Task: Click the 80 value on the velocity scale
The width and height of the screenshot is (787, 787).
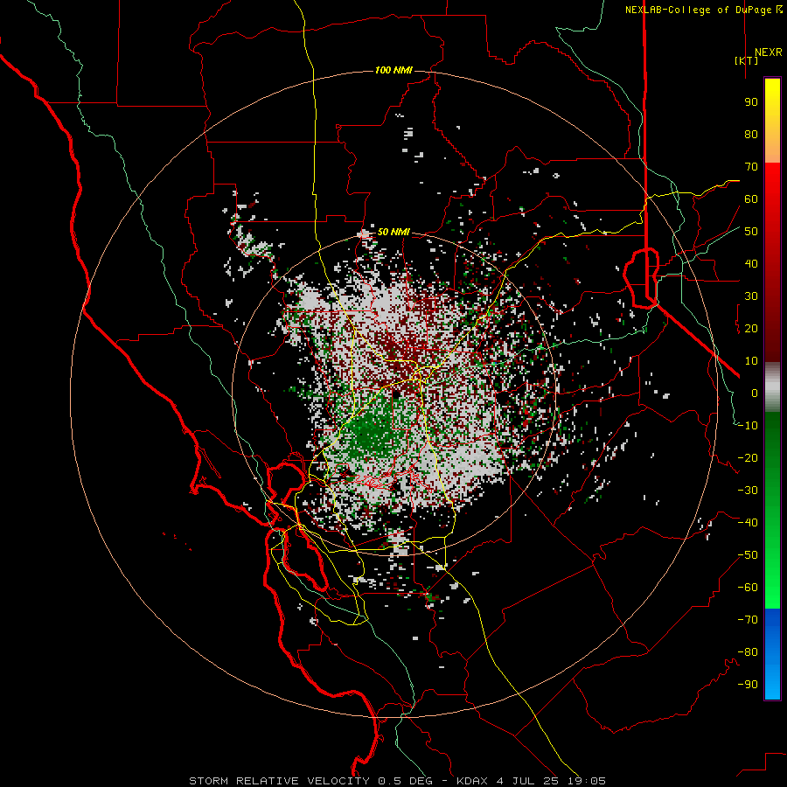Action: (x=751, y=135)
